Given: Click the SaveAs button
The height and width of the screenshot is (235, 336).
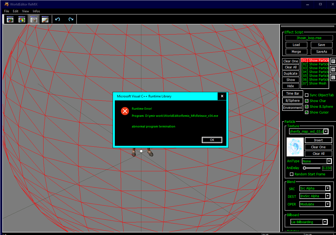Looking at the screenshot, I should [x=322, y=51].
